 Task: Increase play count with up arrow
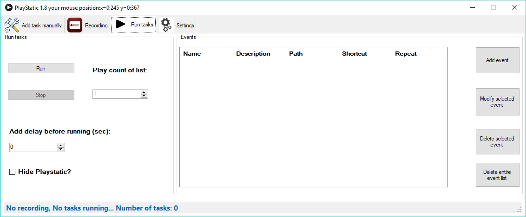coord(144,92)
